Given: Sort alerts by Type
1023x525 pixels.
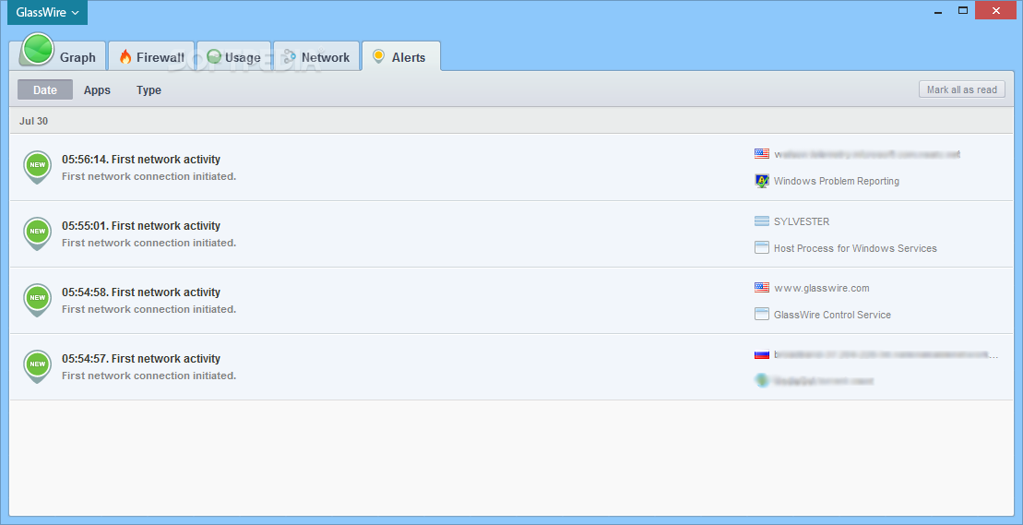Looking at the screenshot, I should coord(149,90).
